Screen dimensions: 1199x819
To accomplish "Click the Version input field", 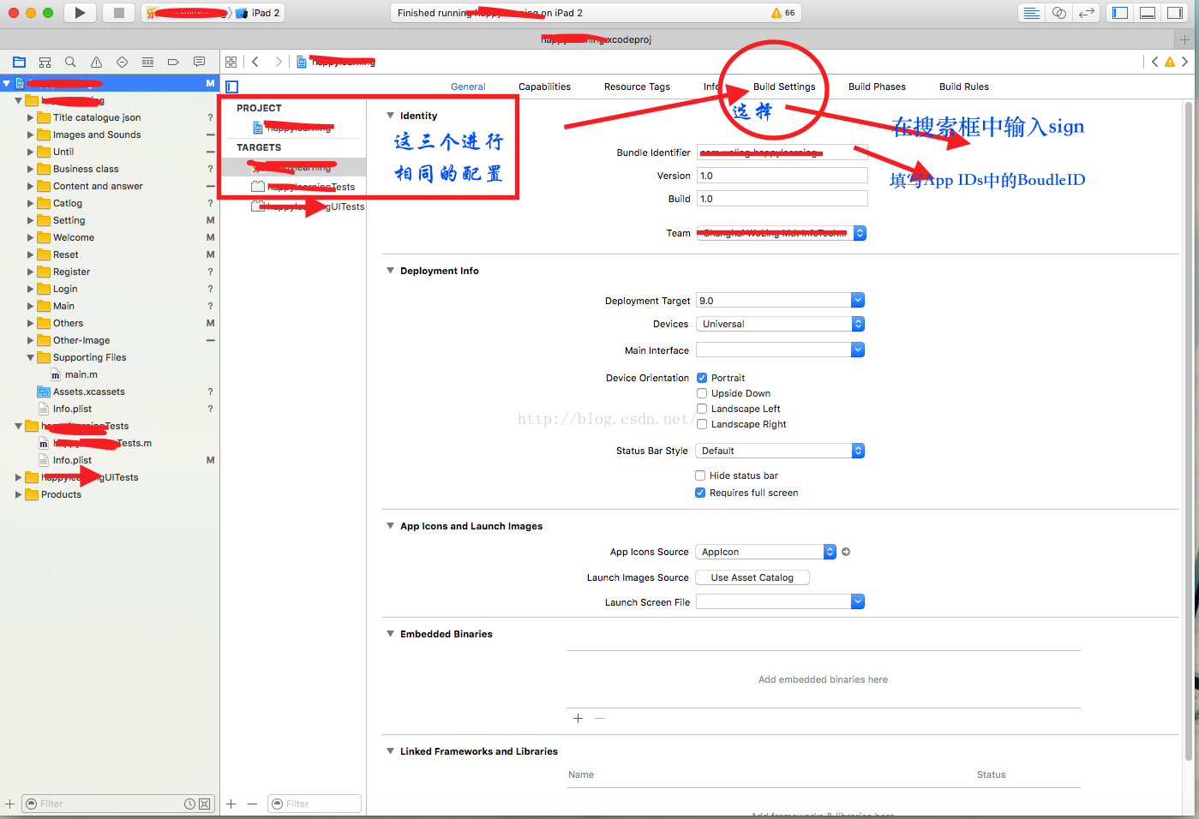I will tap(782, 176).
